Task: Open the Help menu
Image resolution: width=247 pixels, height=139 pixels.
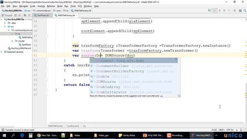Action: click(x=96, y=6)
